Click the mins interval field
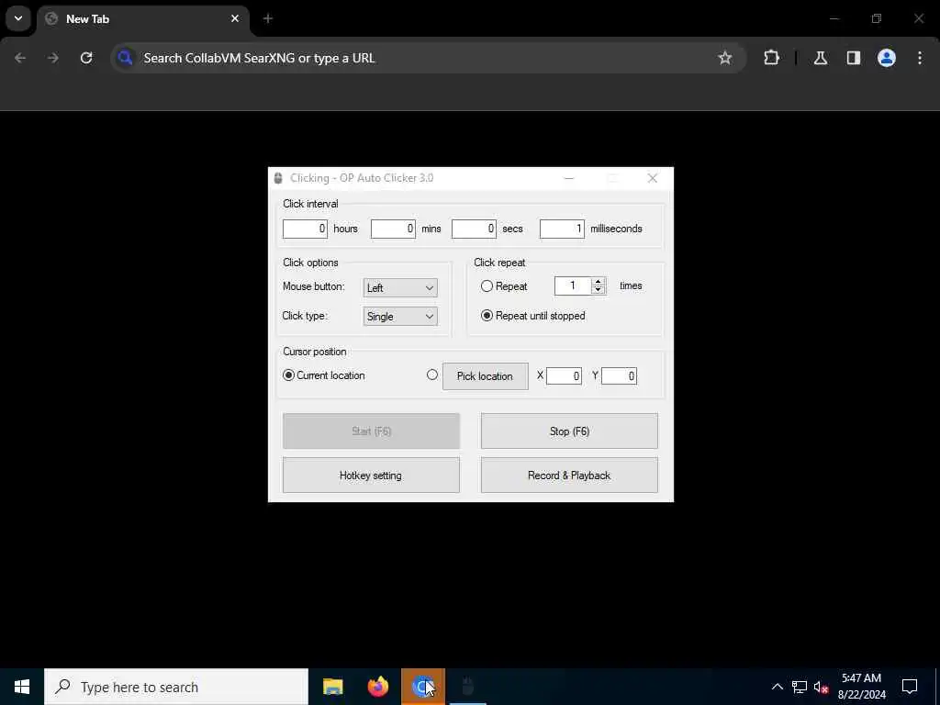940x705 pixels. (393, 229)
